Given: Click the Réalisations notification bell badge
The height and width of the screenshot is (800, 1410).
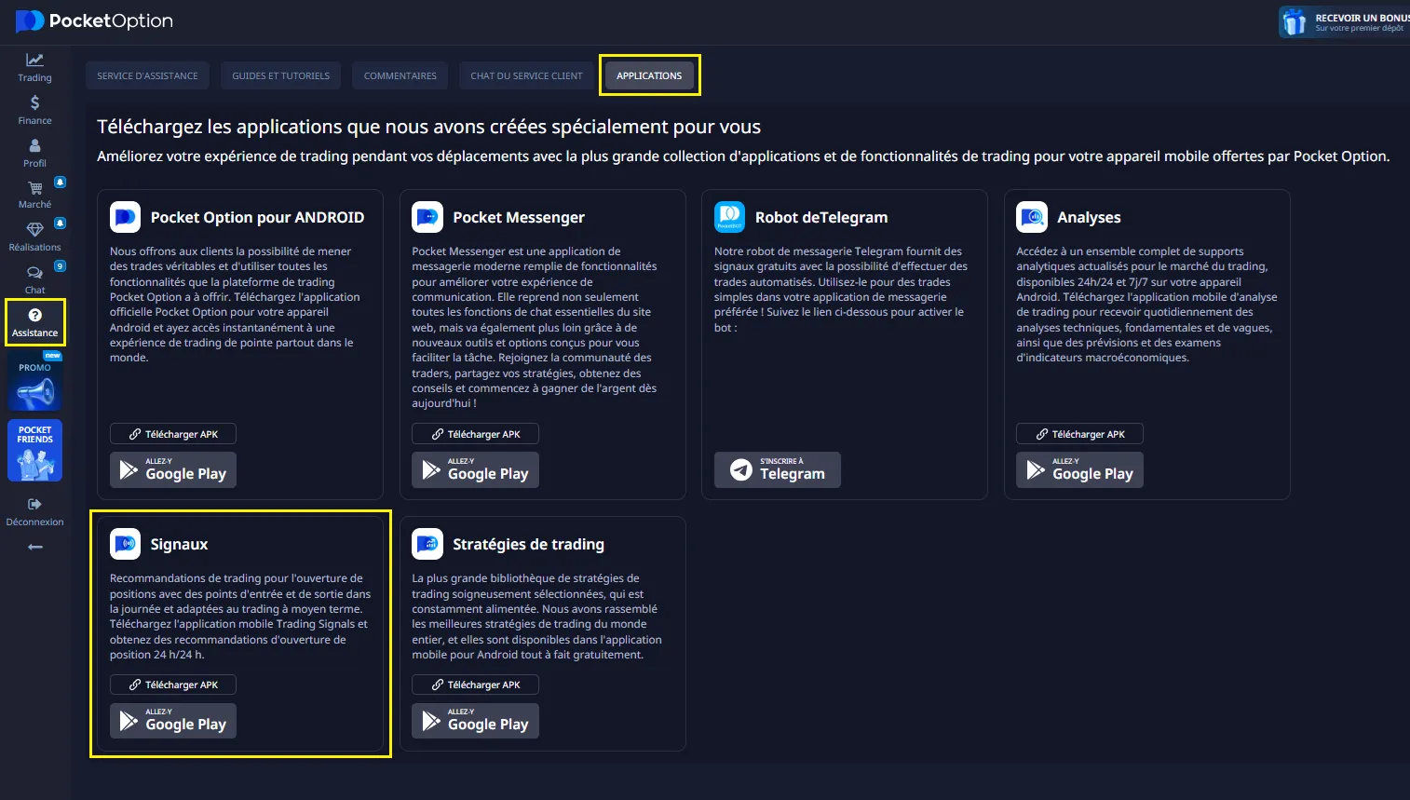Looking at the screenshot, I should pos(60,224).
